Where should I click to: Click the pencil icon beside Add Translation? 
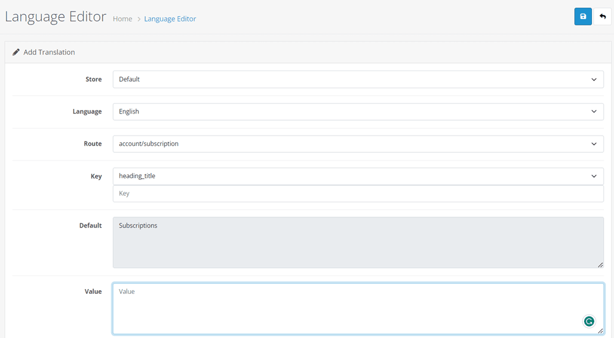tap(16, 52)
